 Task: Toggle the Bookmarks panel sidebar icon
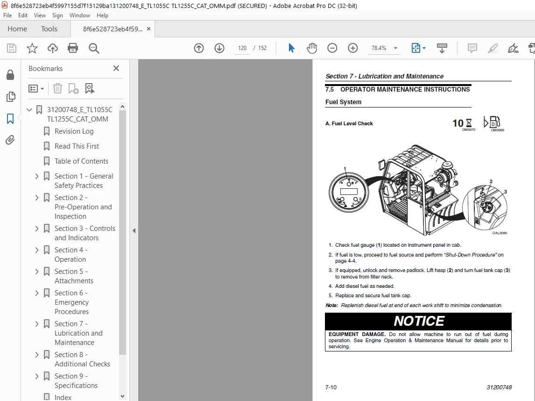[x=10, y=119]
